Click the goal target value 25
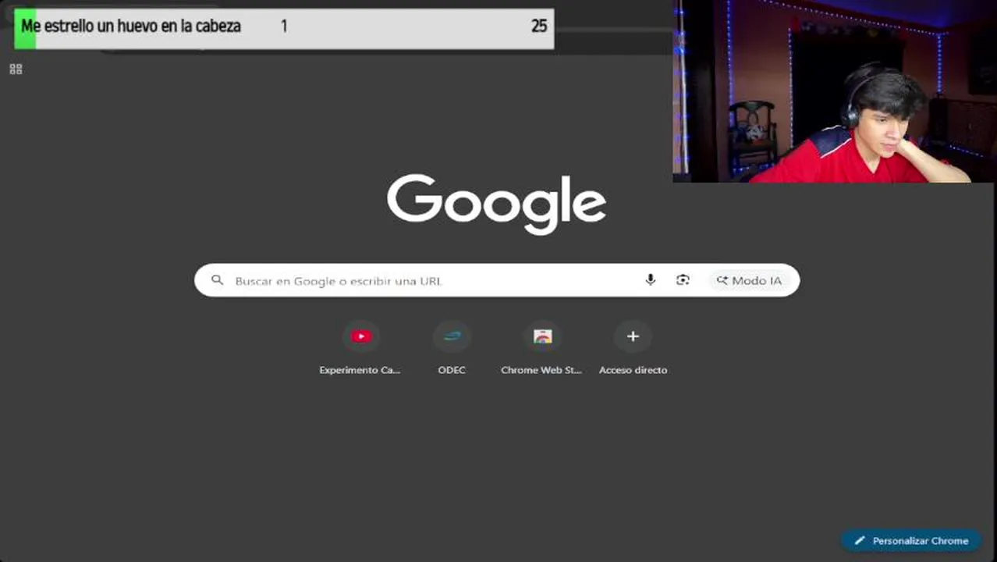This screenshot has height=562, width=997. pos(539,26)
